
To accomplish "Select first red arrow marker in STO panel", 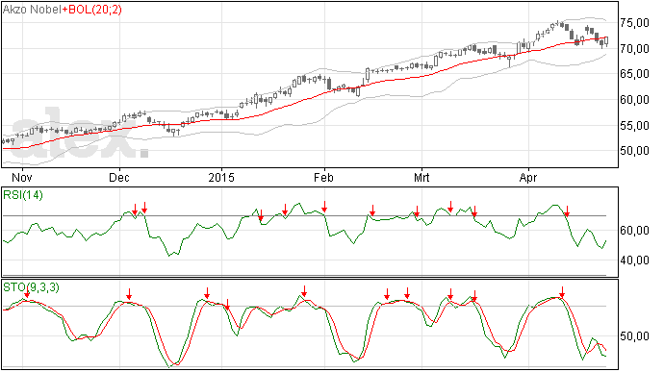I will [27, 292].
